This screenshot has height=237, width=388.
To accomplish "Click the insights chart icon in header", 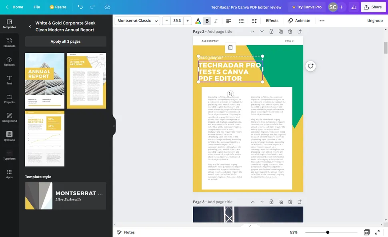I will [354, 7].
